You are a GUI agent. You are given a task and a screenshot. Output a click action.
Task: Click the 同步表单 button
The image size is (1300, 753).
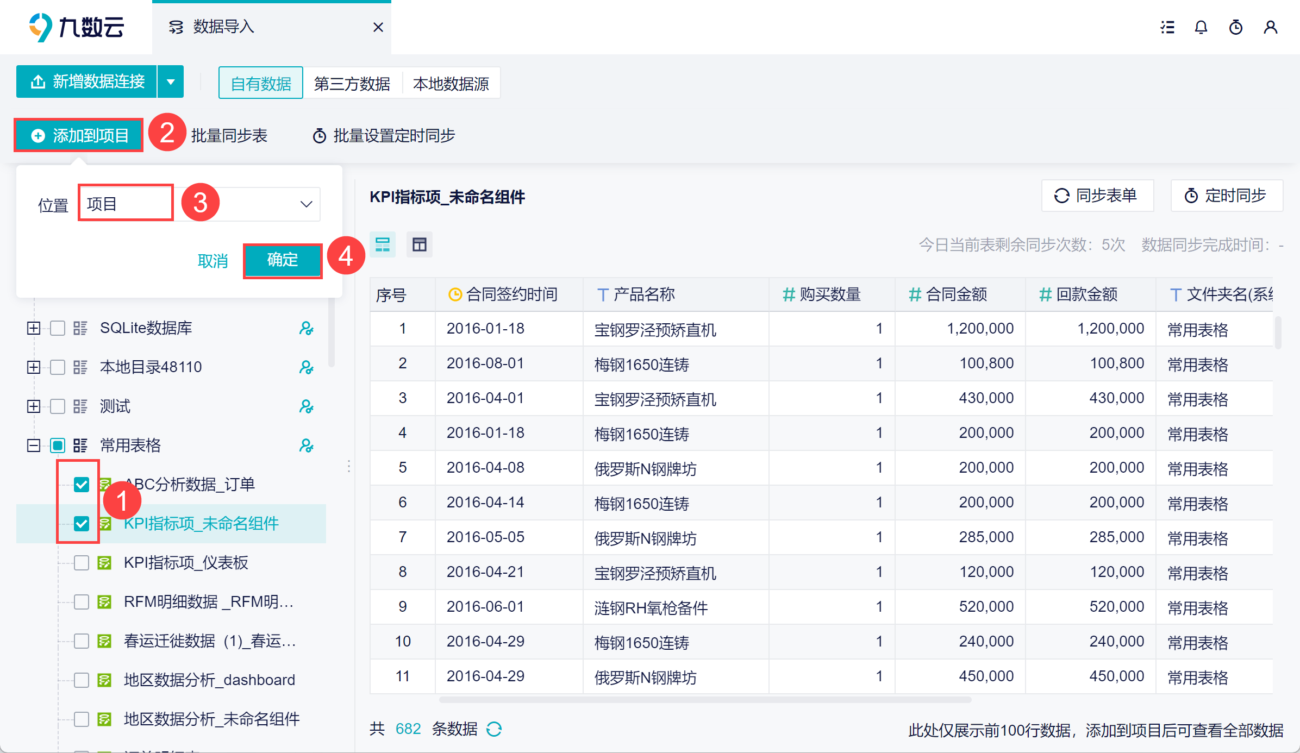coord(1097,196)
